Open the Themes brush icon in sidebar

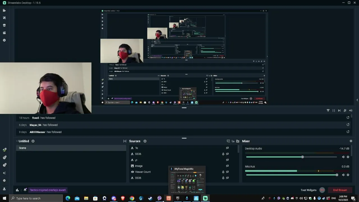4,18
